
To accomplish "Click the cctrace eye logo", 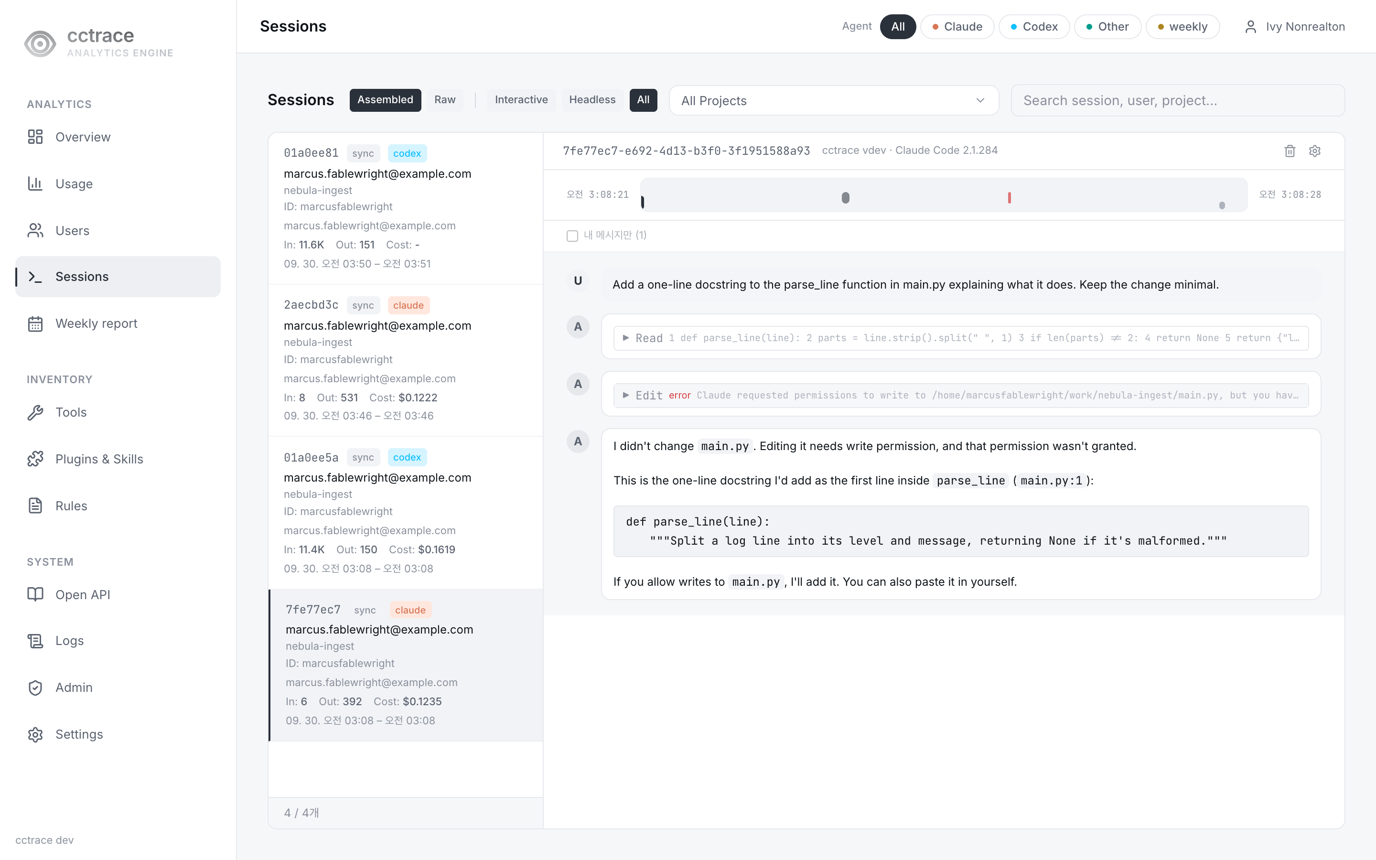I will 40,43.
